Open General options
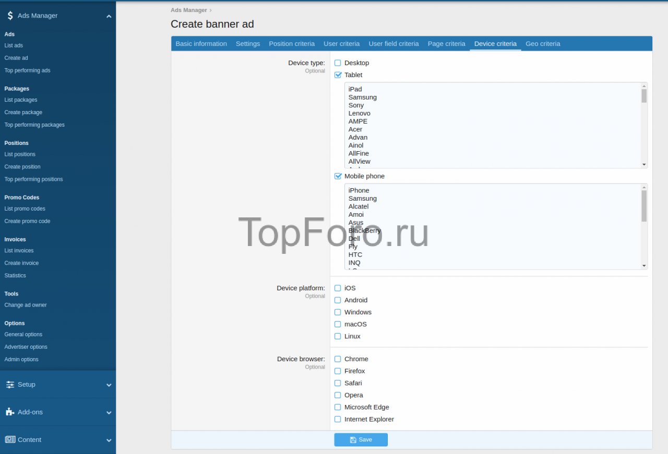The width and height of the screenshot is (668, 454). pos(23,335)
